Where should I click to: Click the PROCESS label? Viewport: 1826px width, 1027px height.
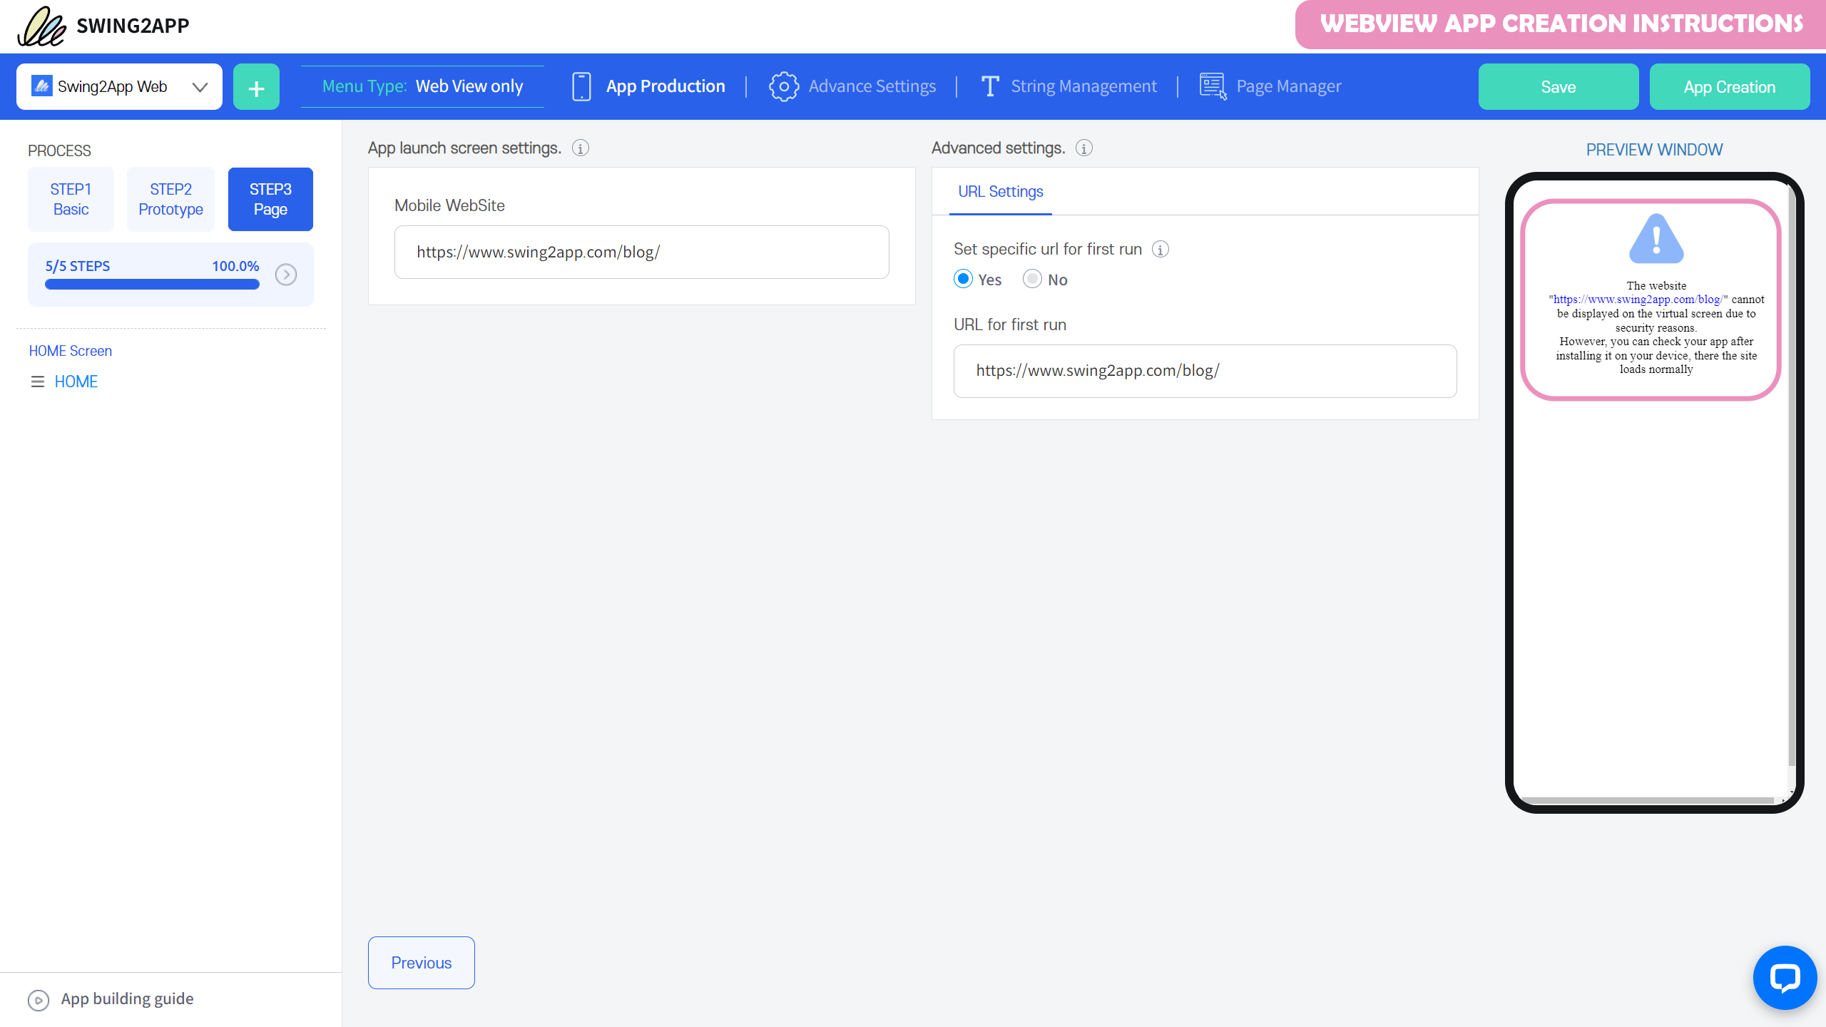[59, 151]
